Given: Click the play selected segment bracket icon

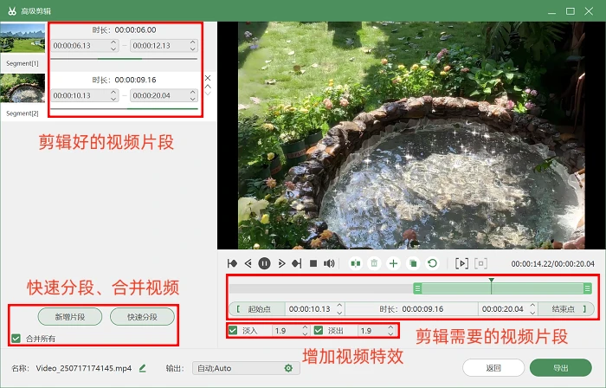Looking at the screenshot, I should [461, 263].
